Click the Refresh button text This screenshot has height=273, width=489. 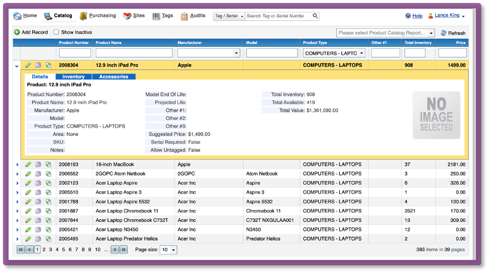click(x=456, y=33)
